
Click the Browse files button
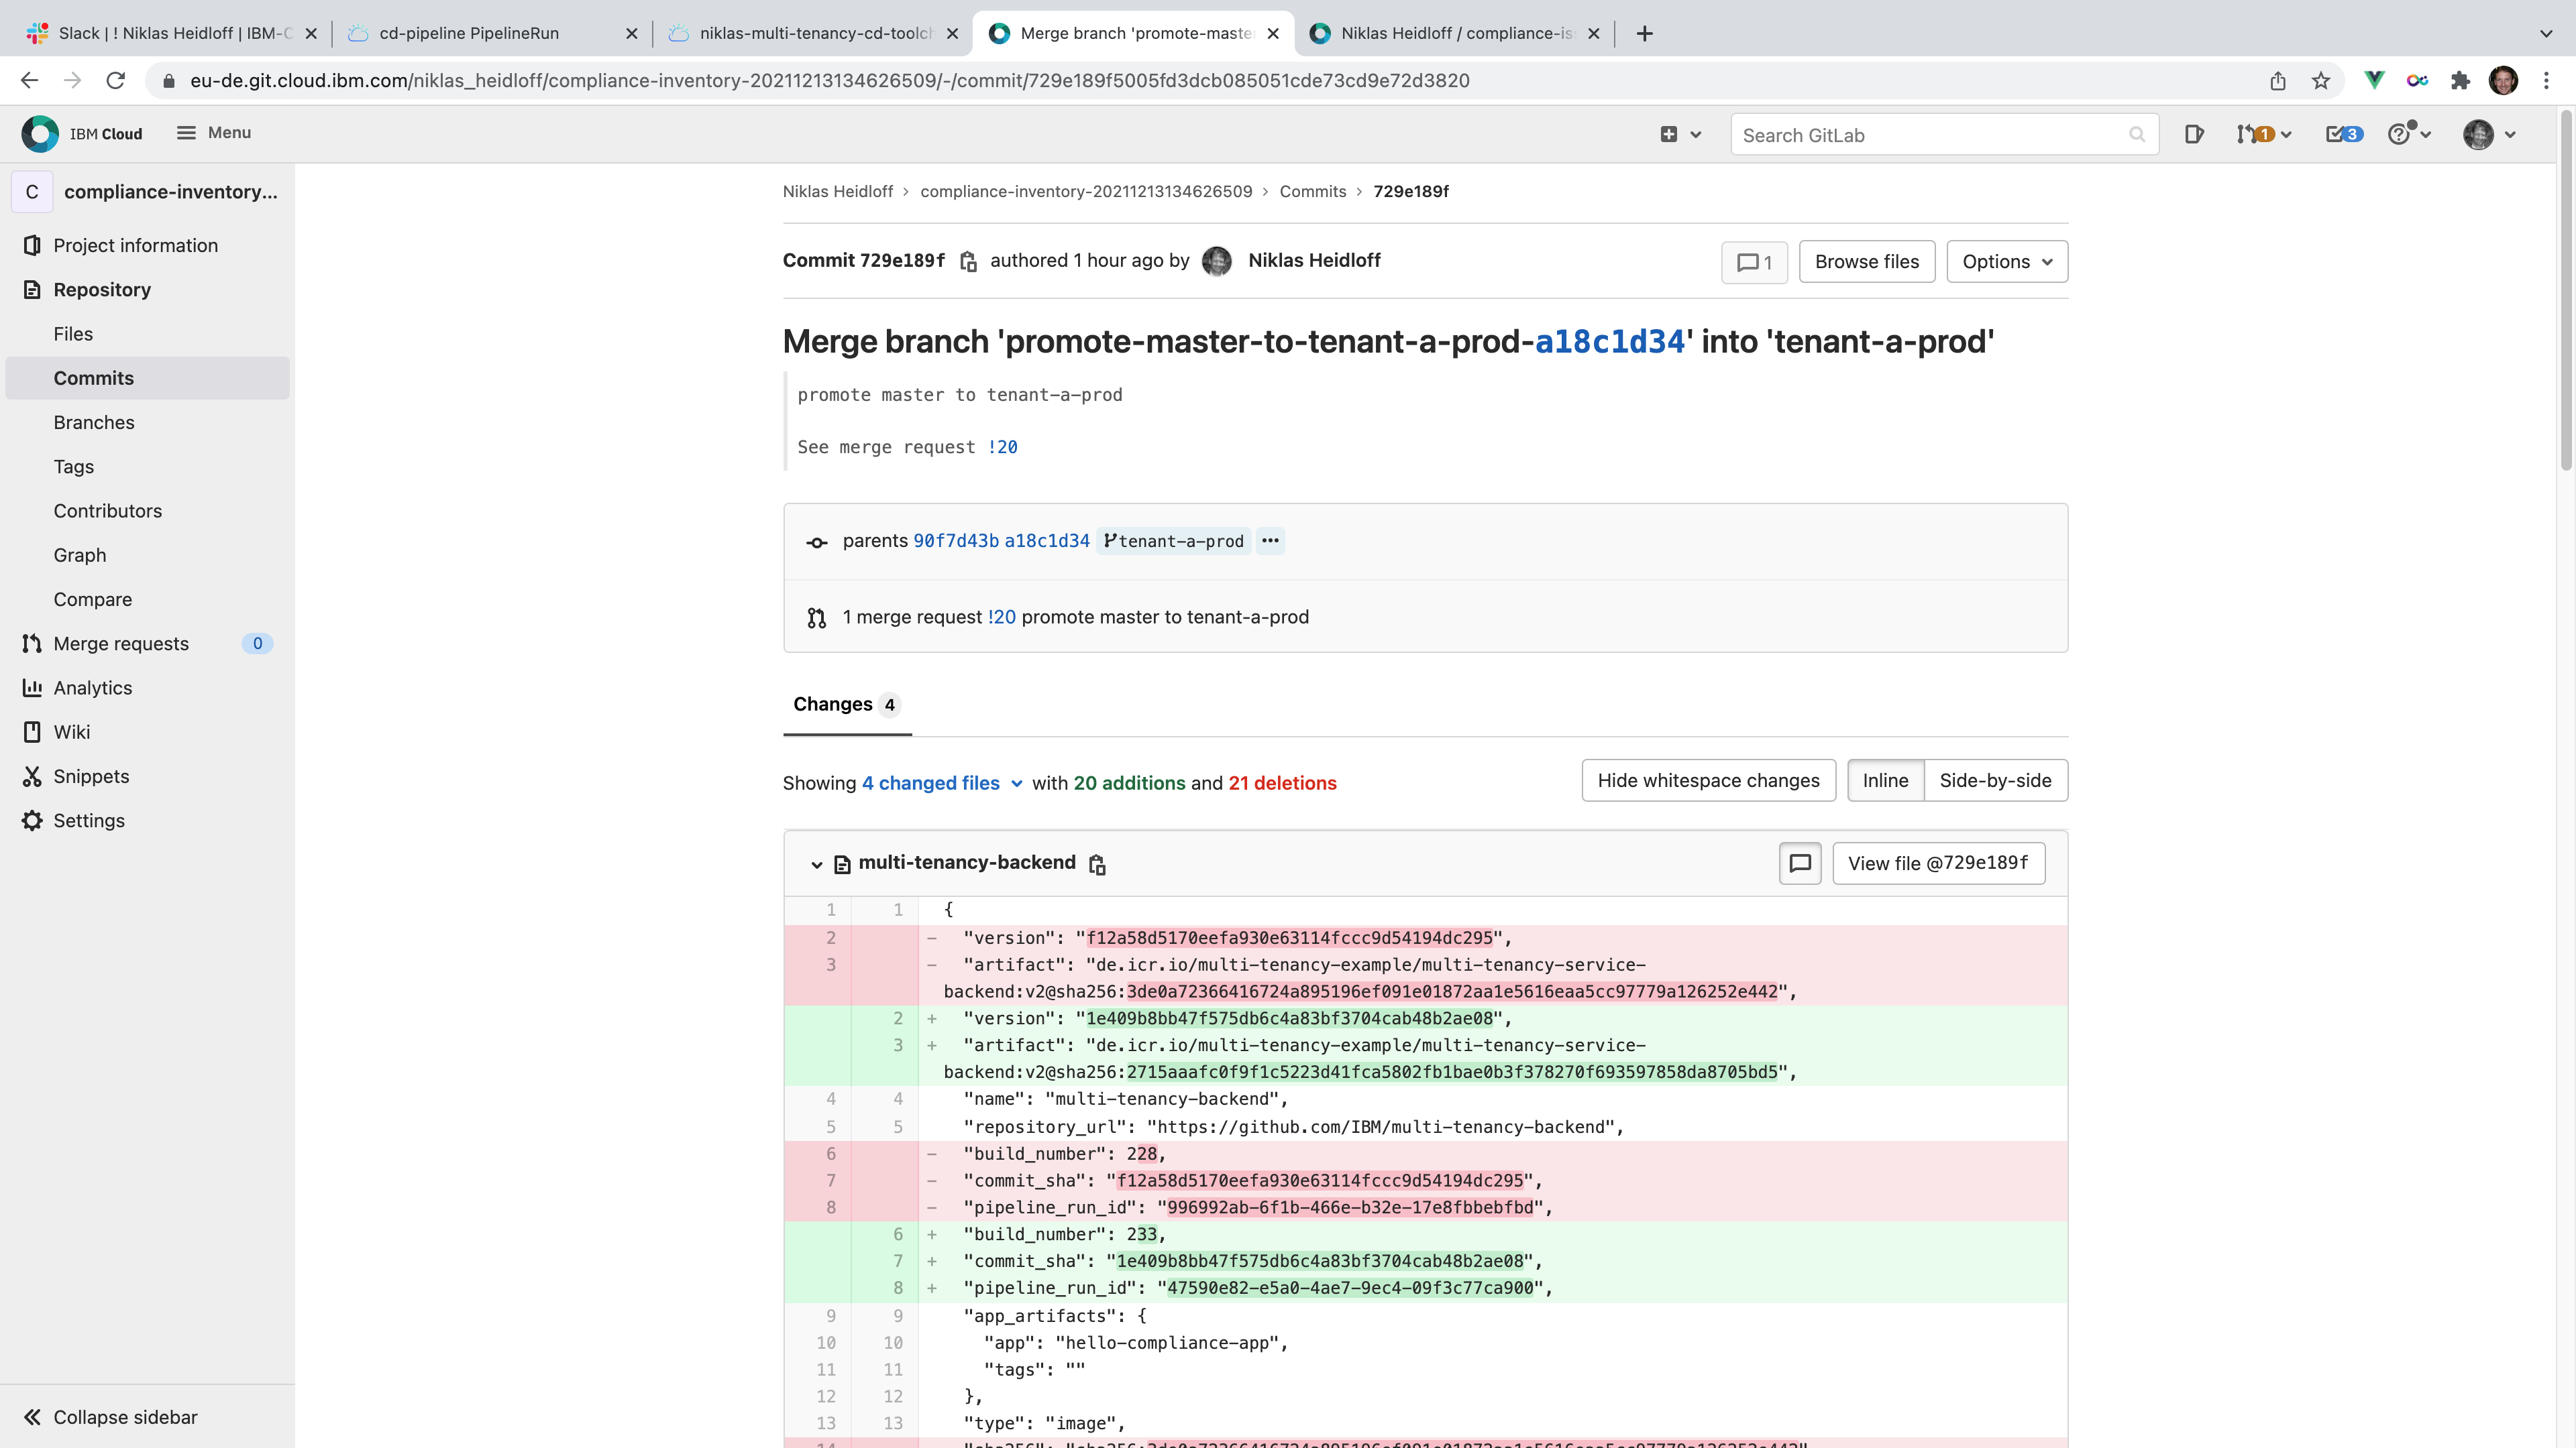[1866, 262]
